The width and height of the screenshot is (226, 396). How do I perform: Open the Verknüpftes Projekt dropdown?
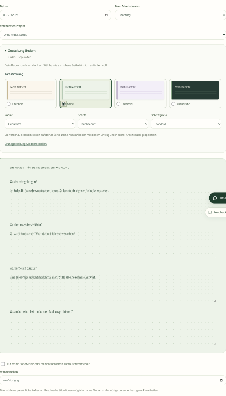[x=113, y=34]
